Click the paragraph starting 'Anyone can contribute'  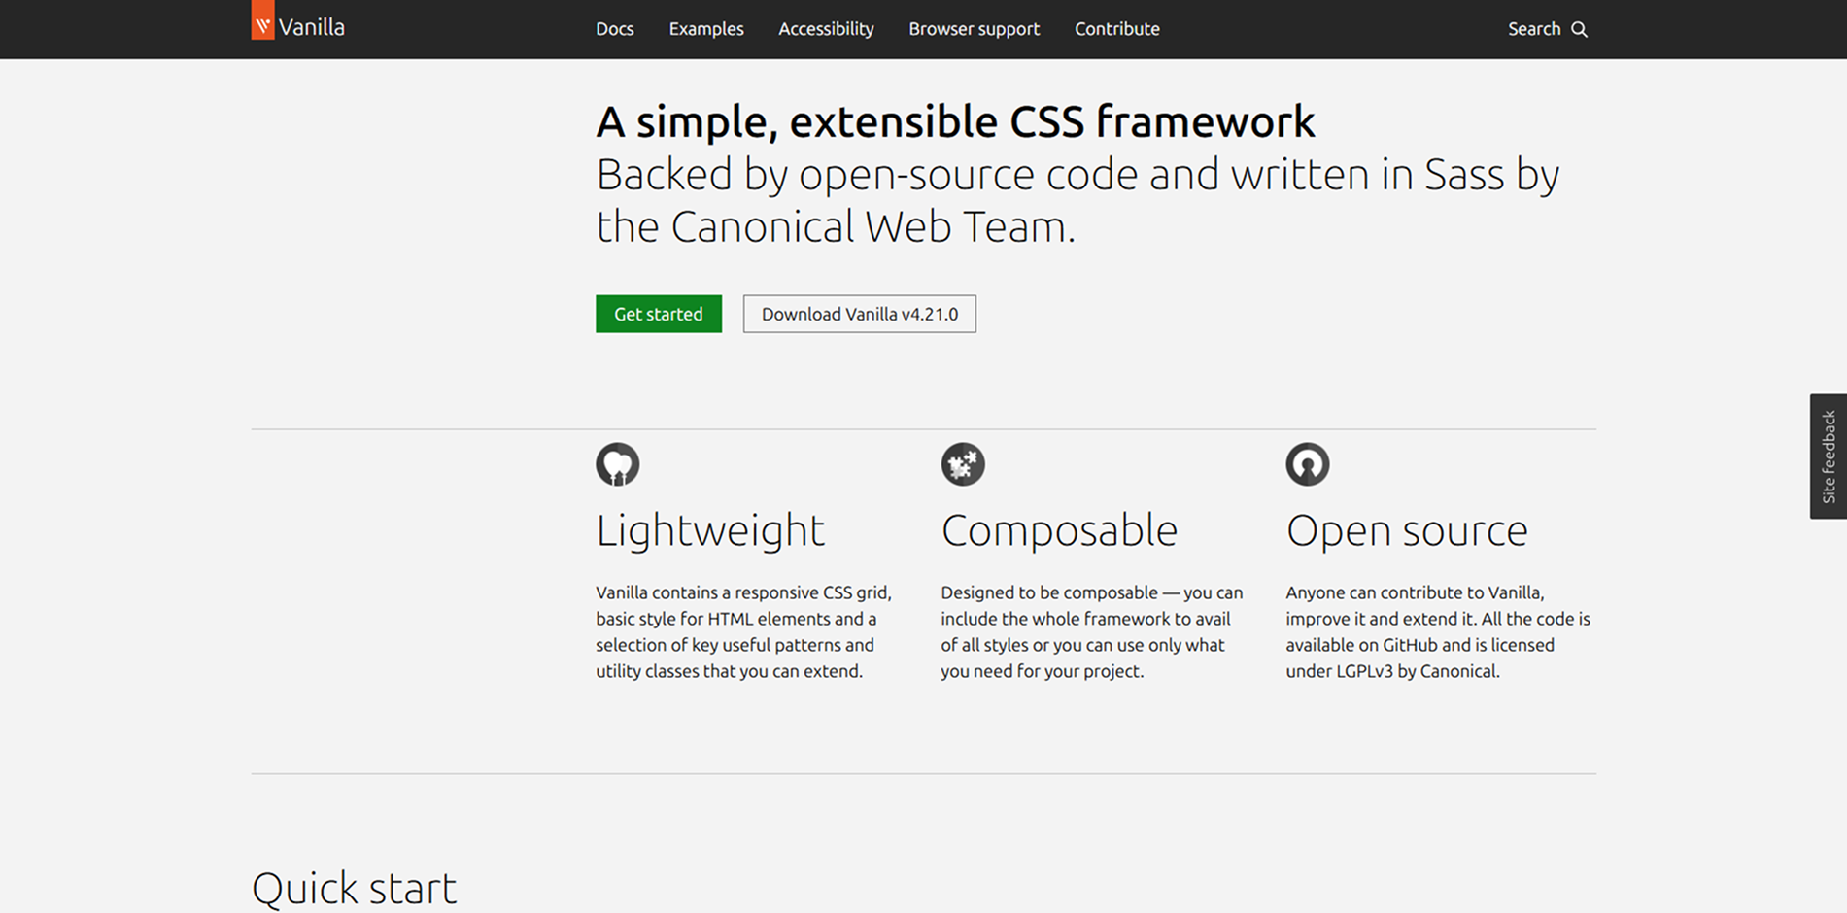(x=1438, y=631)
